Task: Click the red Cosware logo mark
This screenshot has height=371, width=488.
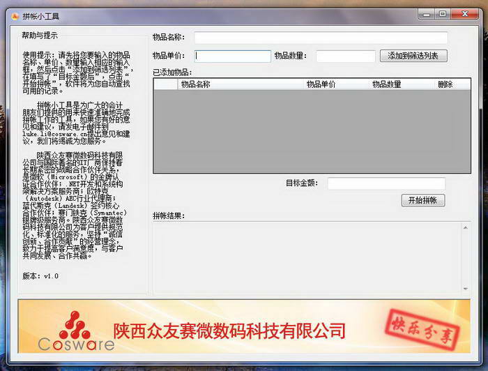Action: click(x=75, y=325)
